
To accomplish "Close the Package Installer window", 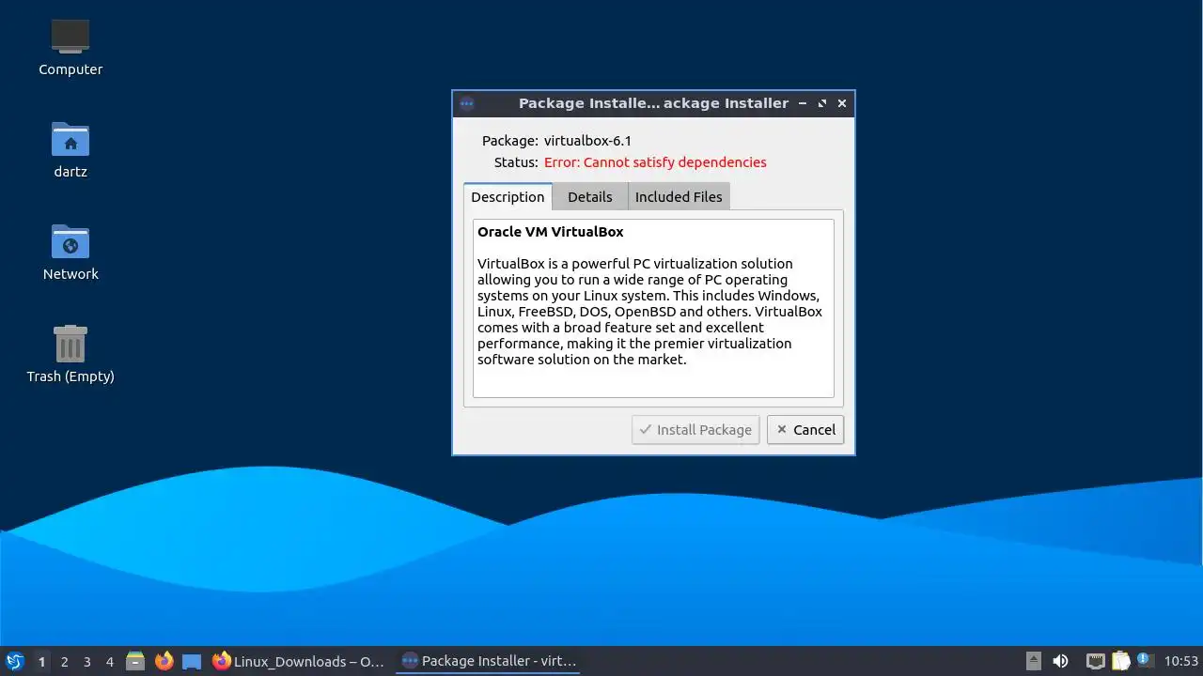I will 842,103.
